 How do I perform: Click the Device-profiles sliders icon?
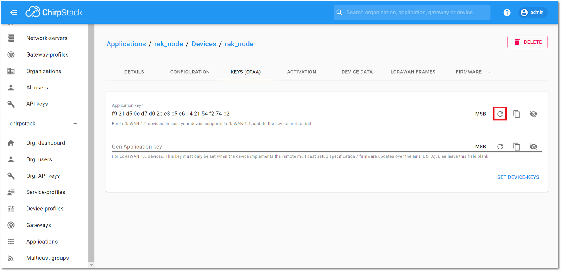[11, 209]
